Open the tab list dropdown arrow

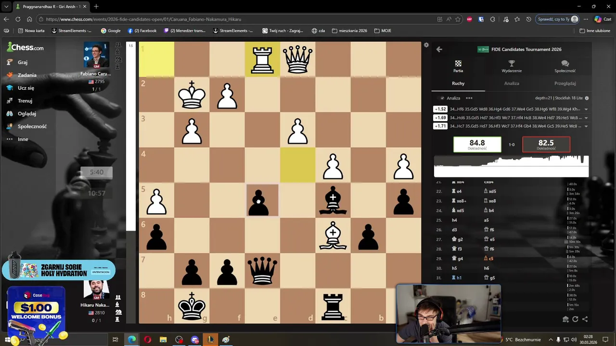pyautogui.click(x=6, y=7)
